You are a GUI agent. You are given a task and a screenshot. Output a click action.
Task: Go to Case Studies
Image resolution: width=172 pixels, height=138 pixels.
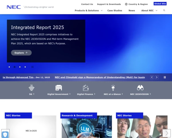115,11
